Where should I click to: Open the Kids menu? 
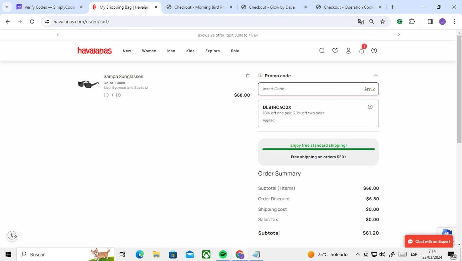tap(190, 51)
